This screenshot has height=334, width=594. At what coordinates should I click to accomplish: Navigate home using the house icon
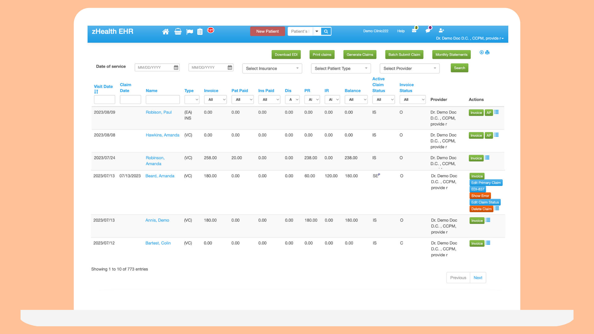click(166, 31)
